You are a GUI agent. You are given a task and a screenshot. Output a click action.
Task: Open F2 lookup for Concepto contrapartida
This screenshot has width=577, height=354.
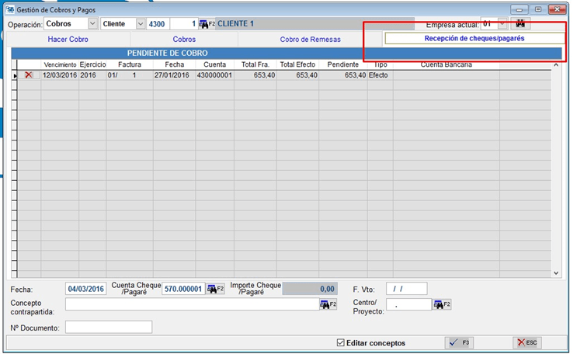(328, 304)
